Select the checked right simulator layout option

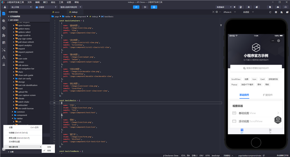click(49, 150)
